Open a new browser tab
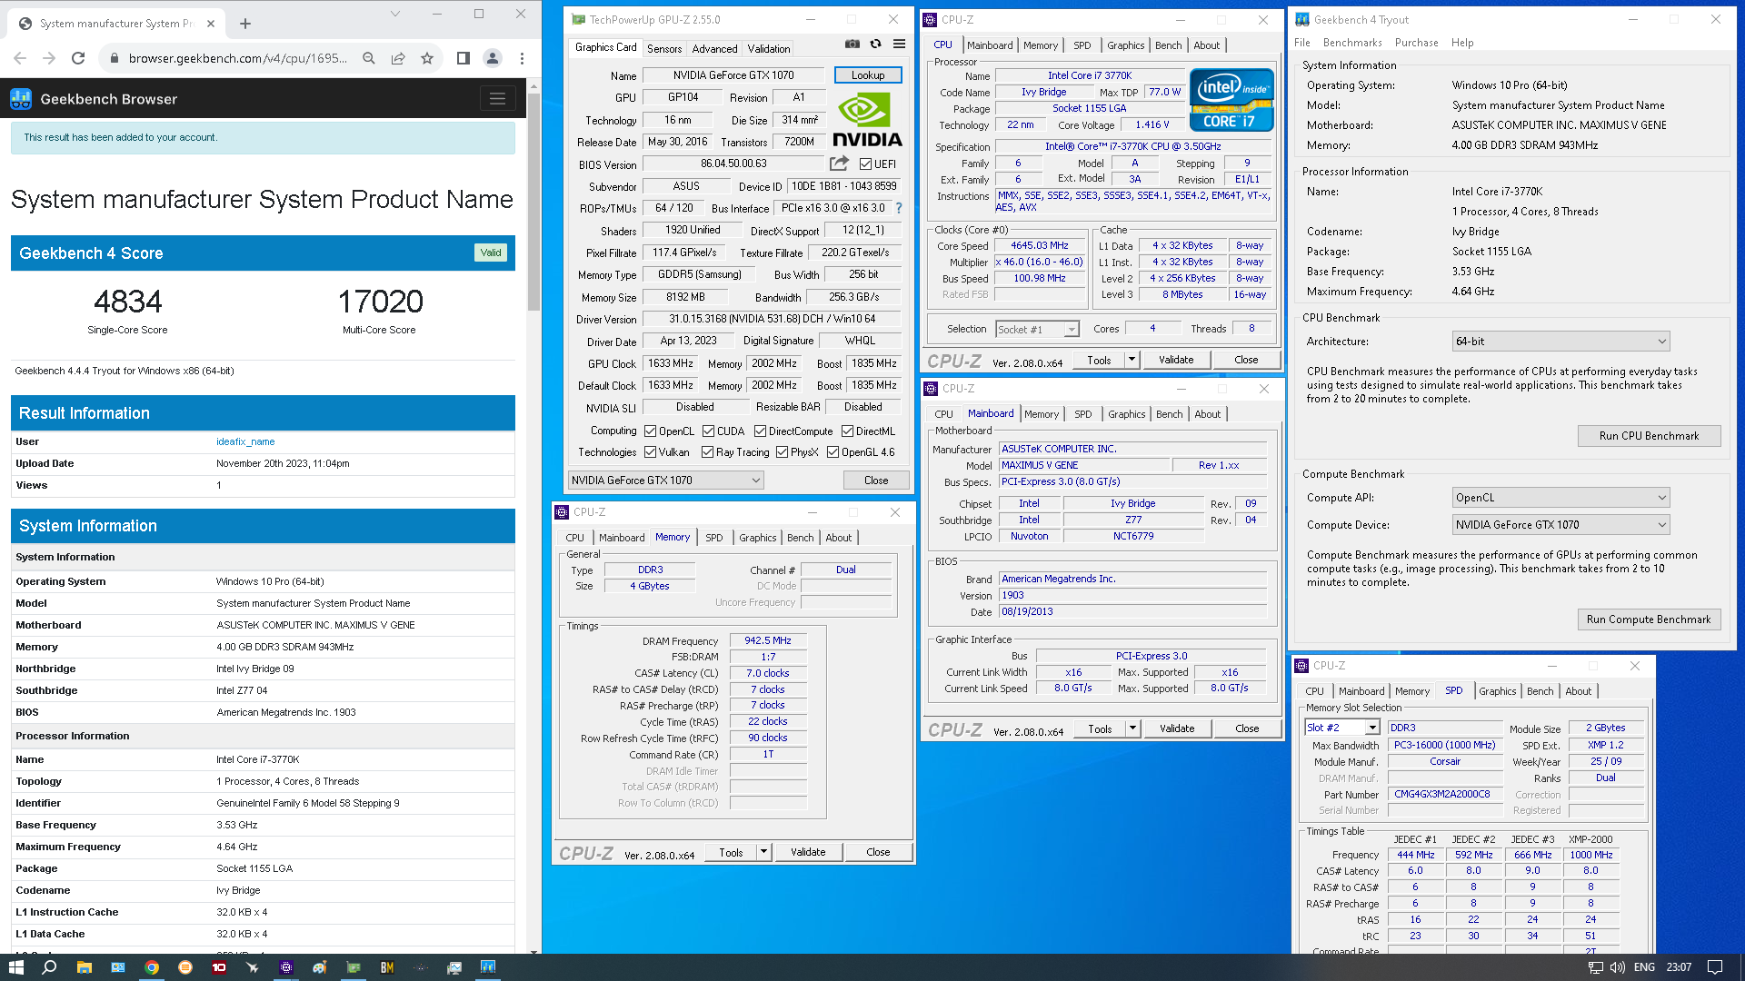 pos(245,24)
